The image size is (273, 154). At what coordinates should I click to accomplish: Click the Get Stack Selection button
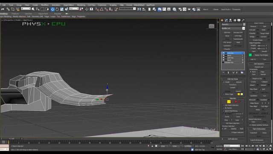(232, 123)
